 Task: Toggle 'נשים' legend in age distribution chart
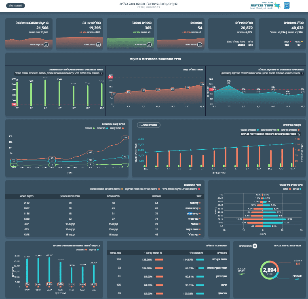point(287,189)
